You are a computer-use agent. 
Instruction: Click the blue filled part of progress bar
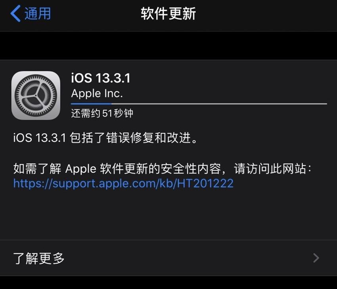click(91, 104)
